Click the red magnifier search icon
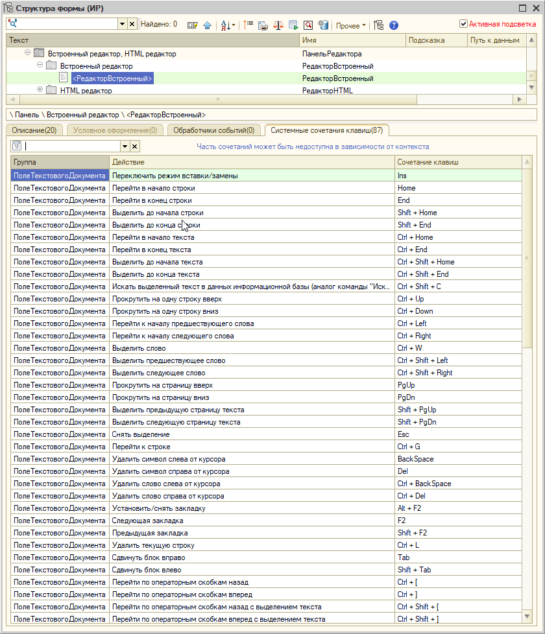The image size is (545, 634). (308, 25)
